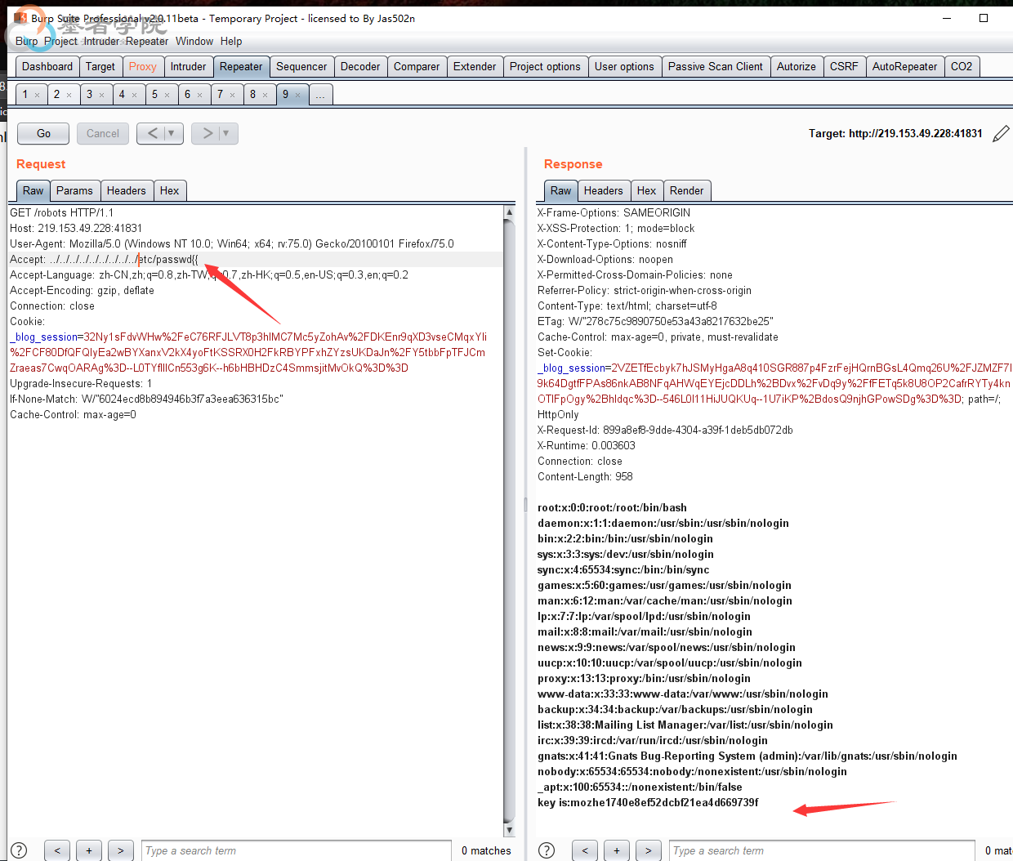Close Repeater tab 9
This screenshot has height=861, width=1013.
click(297, 96)
